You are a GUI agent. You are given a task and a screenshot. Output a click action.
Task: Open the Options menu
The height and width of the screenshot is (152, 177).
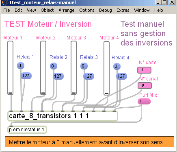pos(87,10)
